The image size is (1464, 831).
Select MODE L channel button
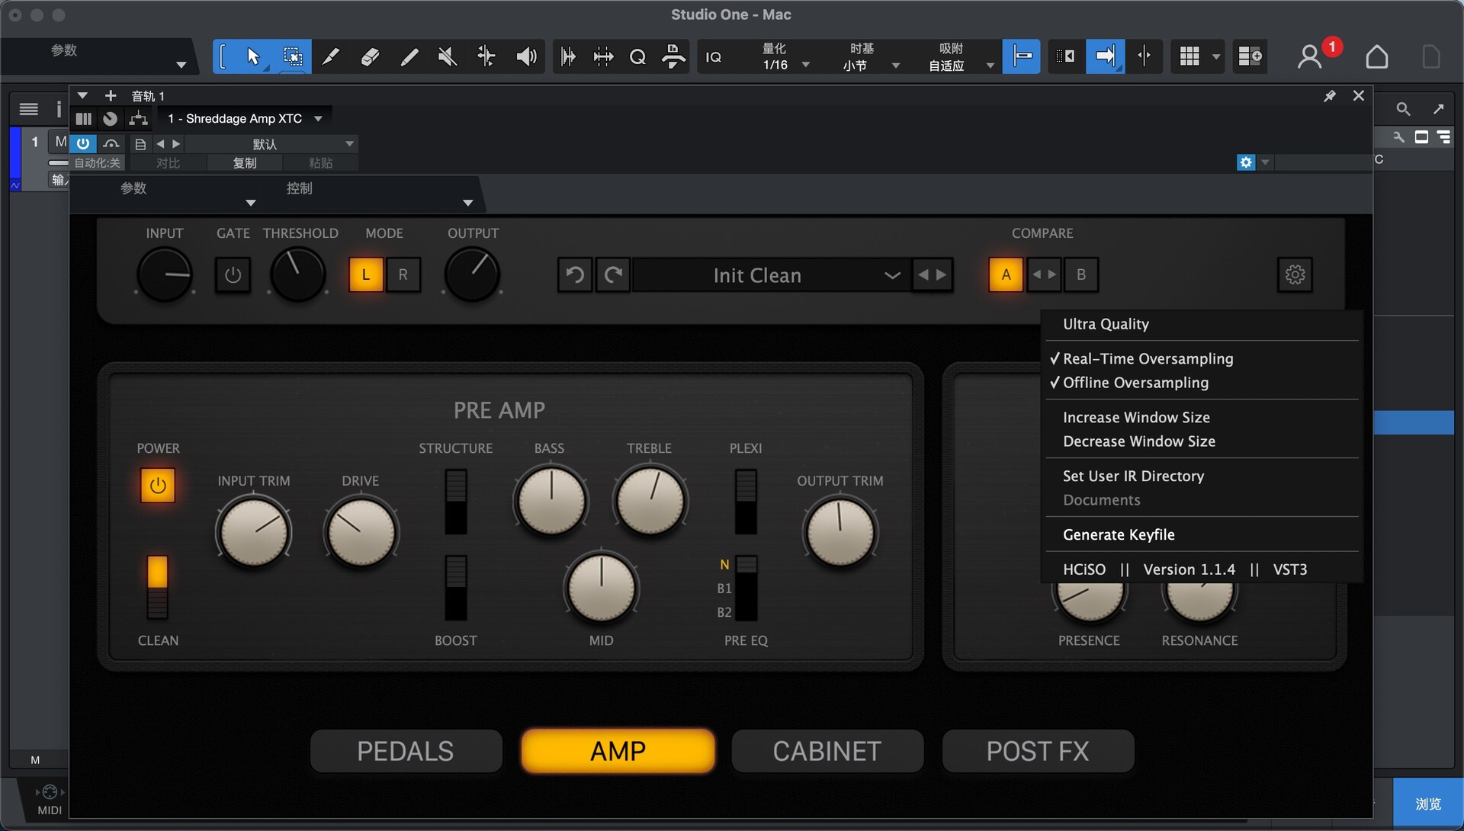[366, 274]
